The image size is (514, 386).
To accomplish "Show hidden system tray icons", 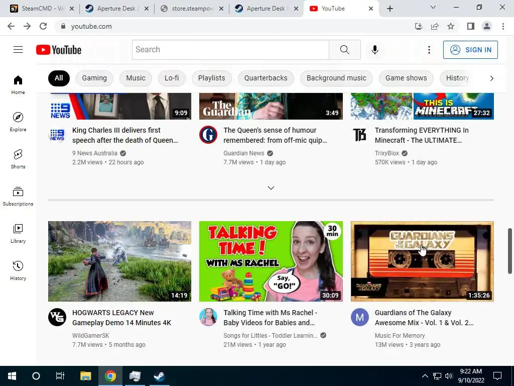I will point(425,376).
